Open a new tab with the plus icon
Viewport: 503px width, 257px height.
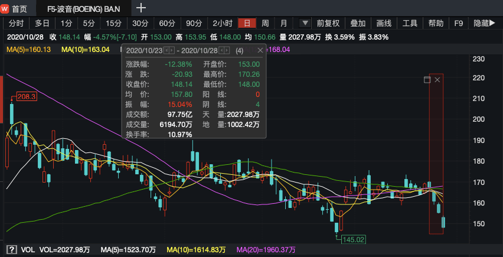[141, 8]
